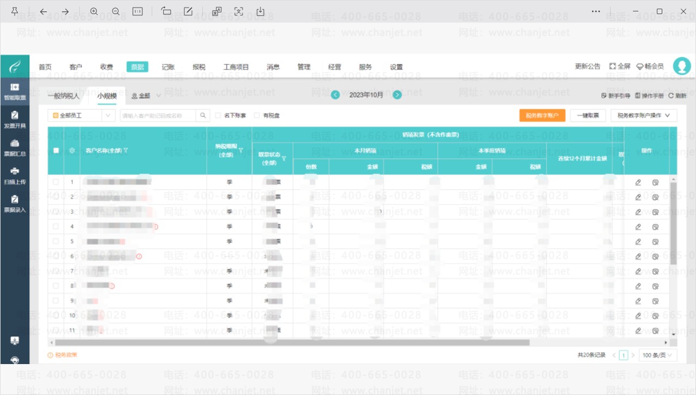Zoom in using the magnifier plus icon
The image size is (696, 395).
pyautogui.click(x=94, y=11)
